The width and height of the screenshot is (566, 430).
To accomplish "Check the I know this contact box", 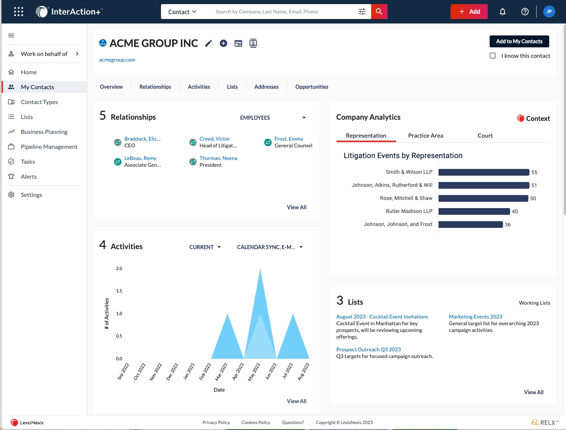I will click(x=493, y=56).
